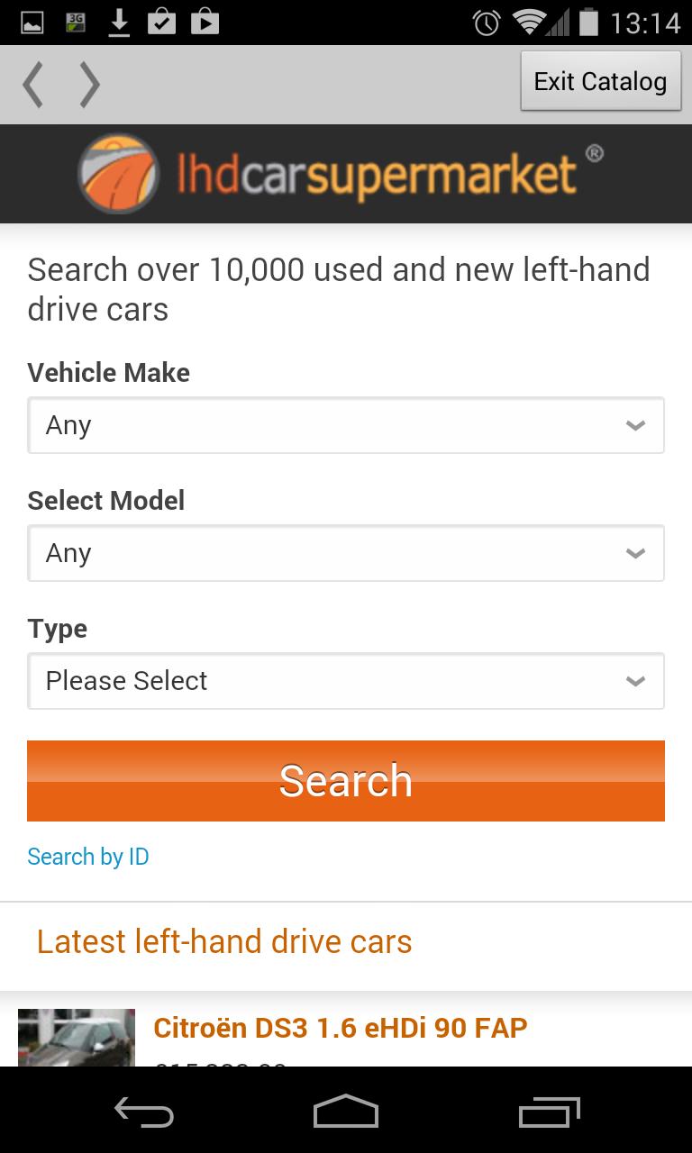Expand the Select Model dropdown
This screenshot has height=1153, width=692.
click(x=346, y=553)
